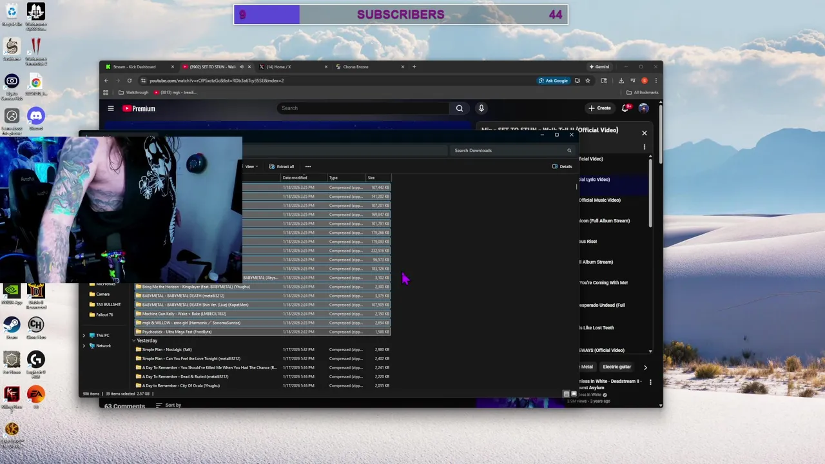Expand This PC in navigation pane
Viewport: 825px width, 464px height.
point(84,335)
